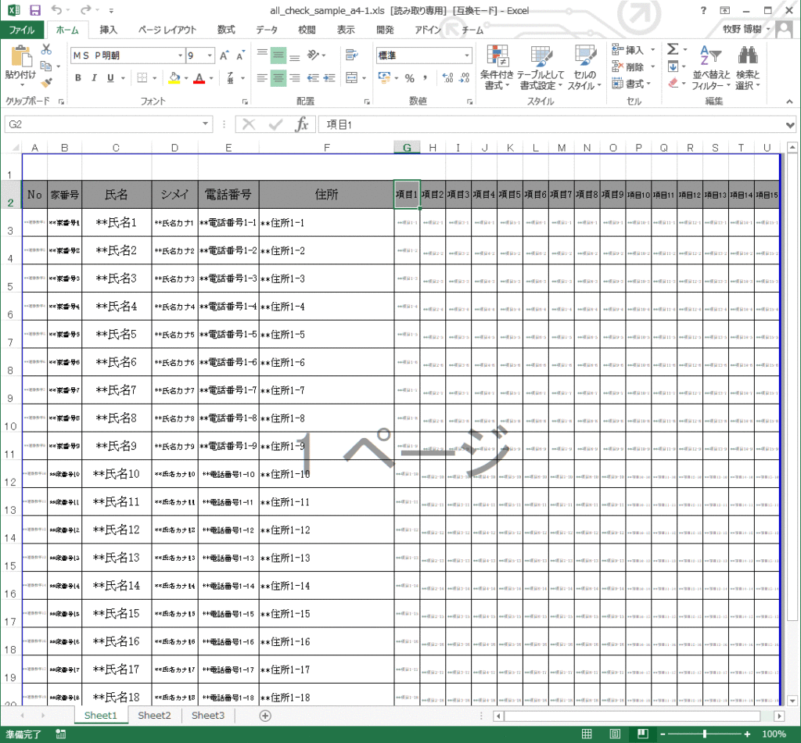Viewport: 801px width, 743px height.
Task: Toggle bold formatting
Action: tap(78, 78)
